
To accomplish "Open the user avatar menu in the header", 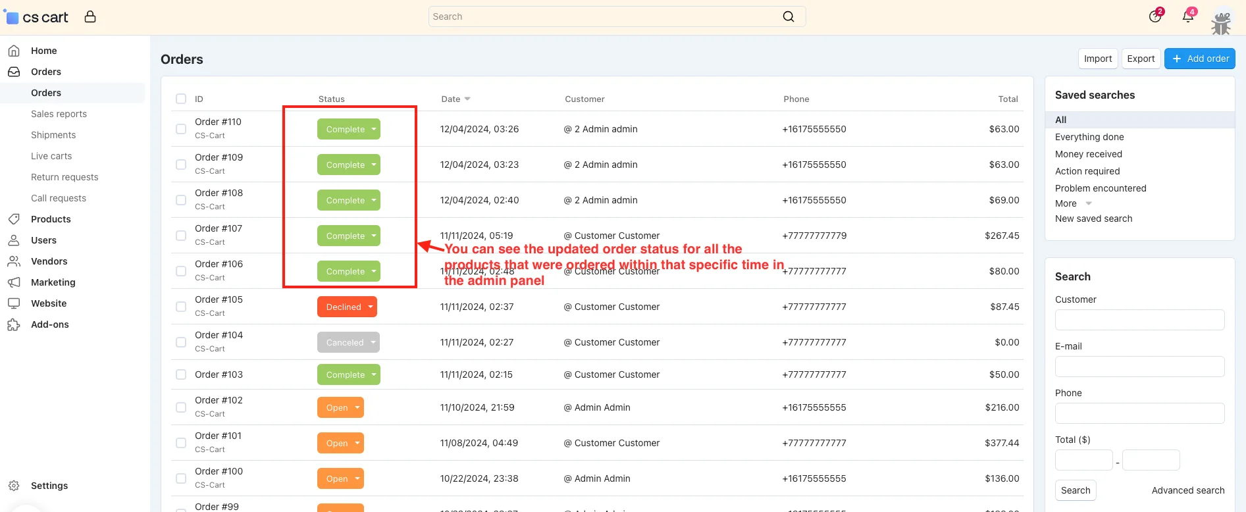I will click(1222, 21).
